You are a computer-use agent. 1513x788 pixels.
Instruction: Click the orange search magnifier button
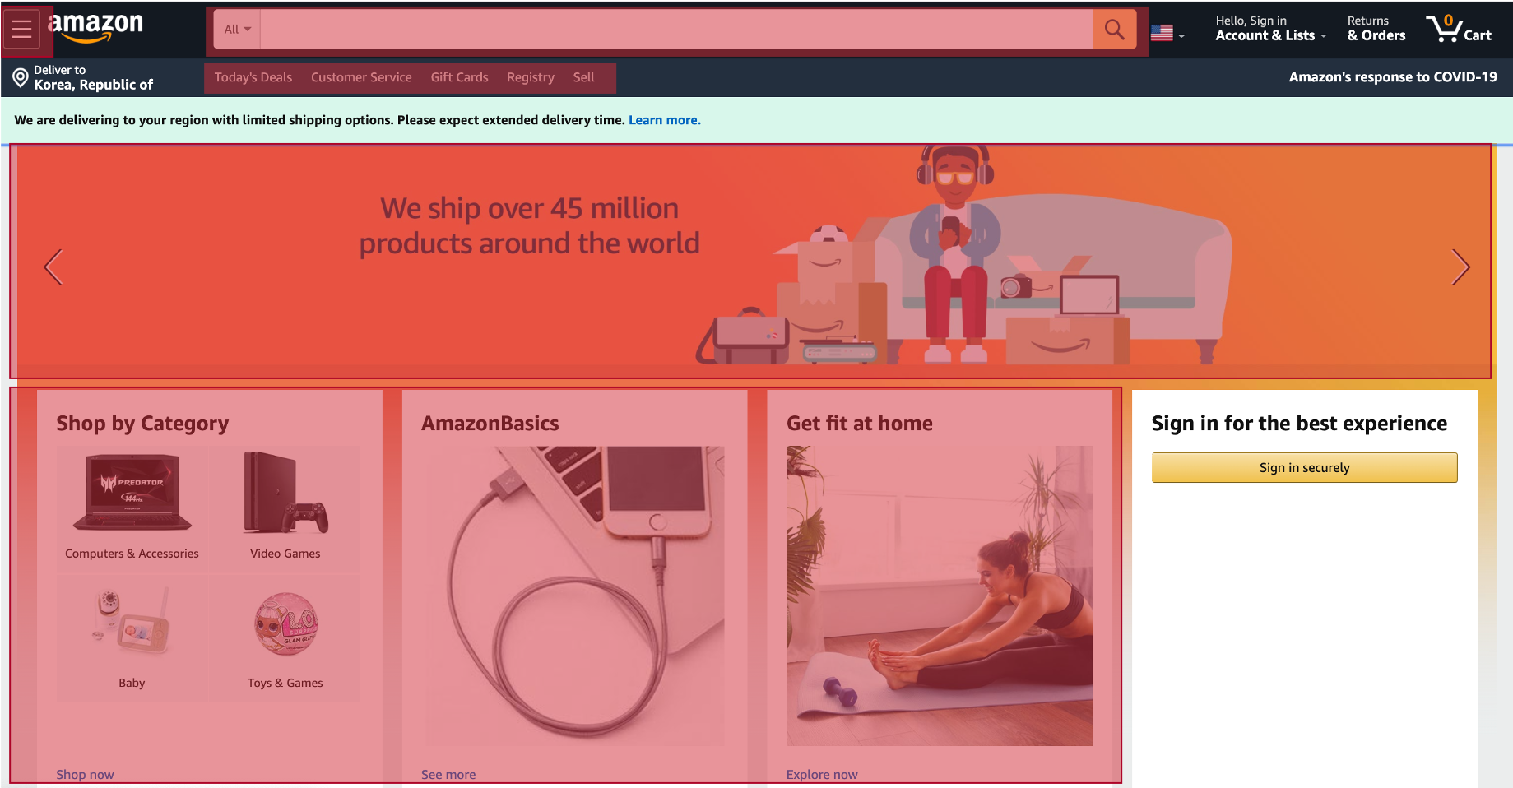pyautogui.click(x=1114, y=30)
